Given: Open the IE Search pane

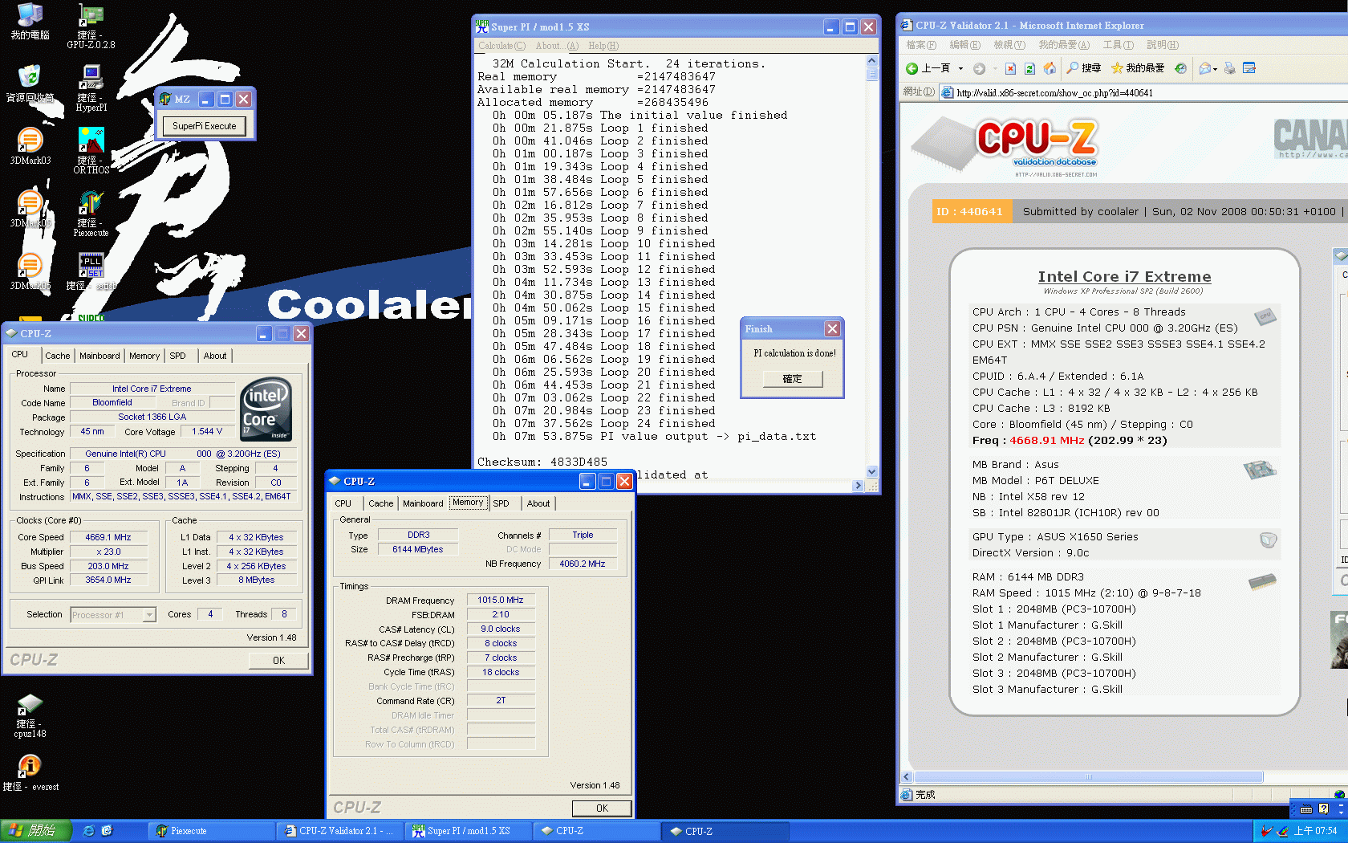Looking at the screenshot, I should pos(1083,68).
